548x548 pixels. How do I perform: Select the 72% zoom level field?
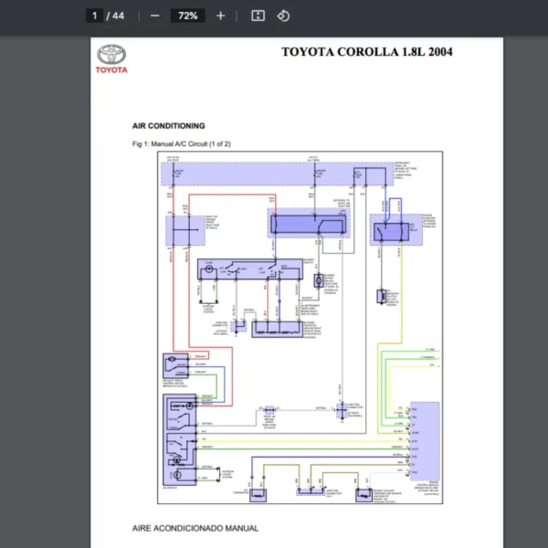coord(187,16)
